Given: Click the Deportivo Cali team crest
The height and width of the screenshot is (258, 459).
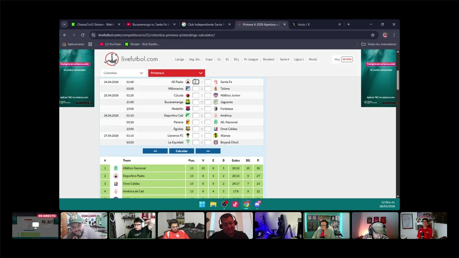Looking at the screenshot, I should (x=188, y=115).
